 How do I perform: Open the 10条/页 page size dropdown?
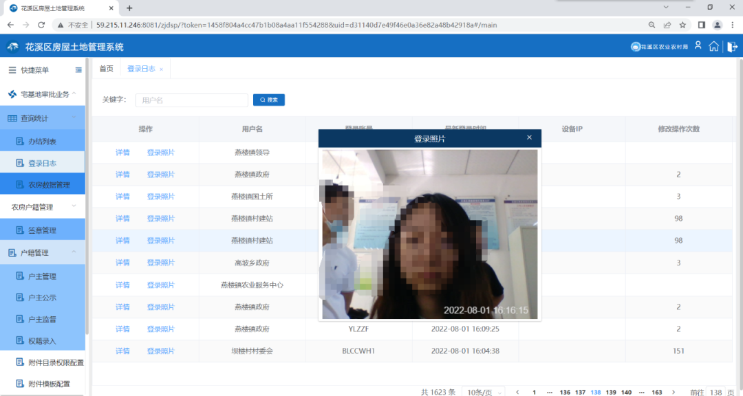tap(484, 392)
